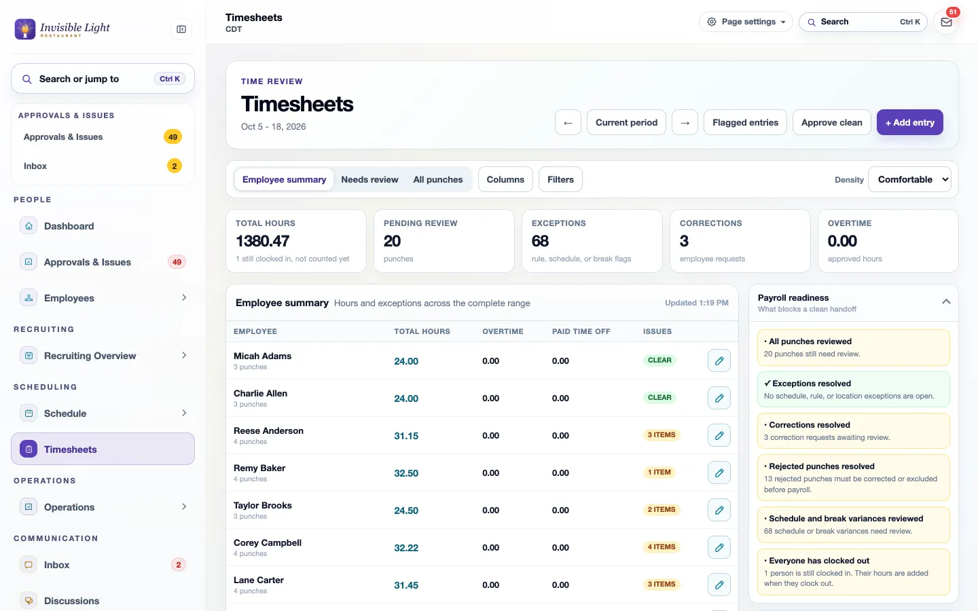Edit Lane Carter timesheet row
The width and height of the screenshot is (978, 611).
coord(719,585)
